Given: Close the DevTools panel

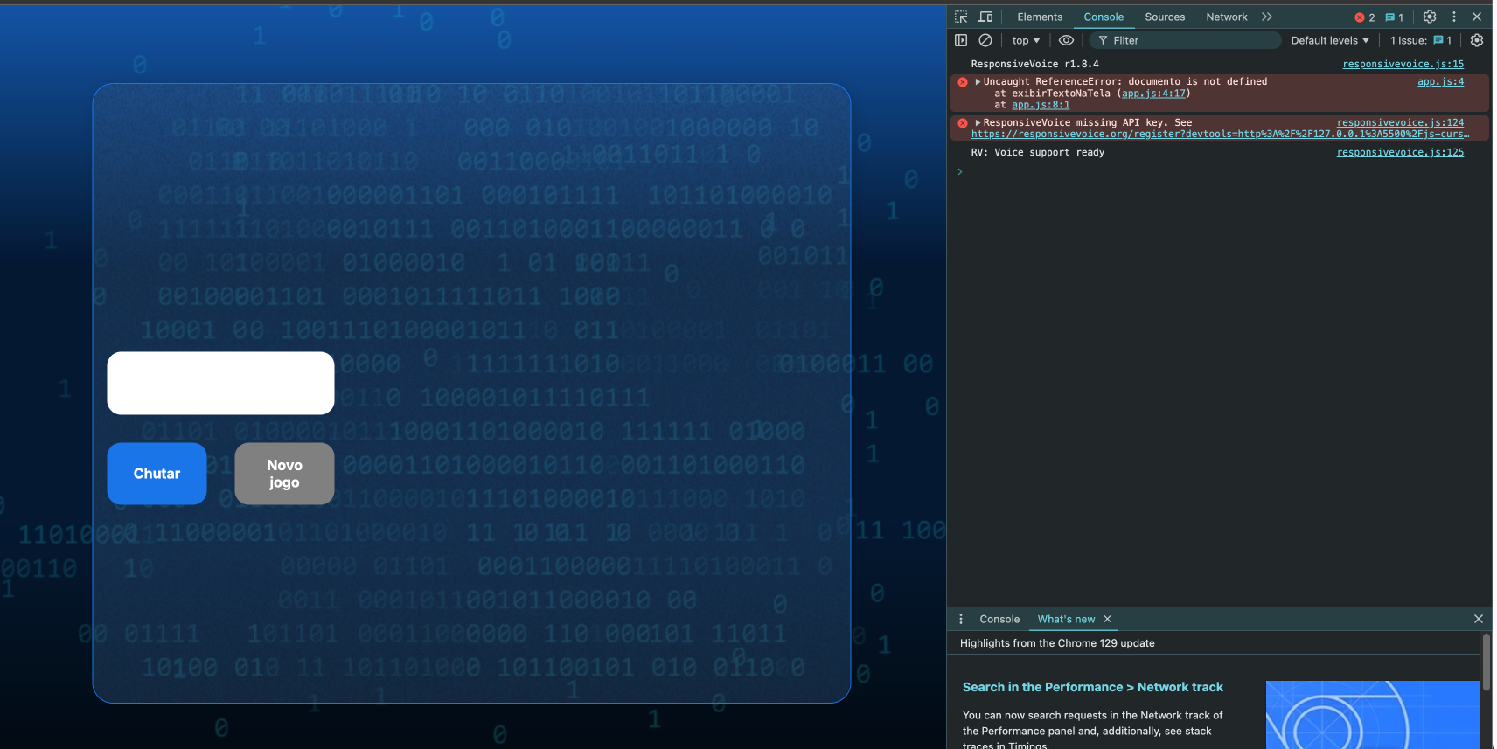Looking at the screenshot, I should (x=1477, y=17).
